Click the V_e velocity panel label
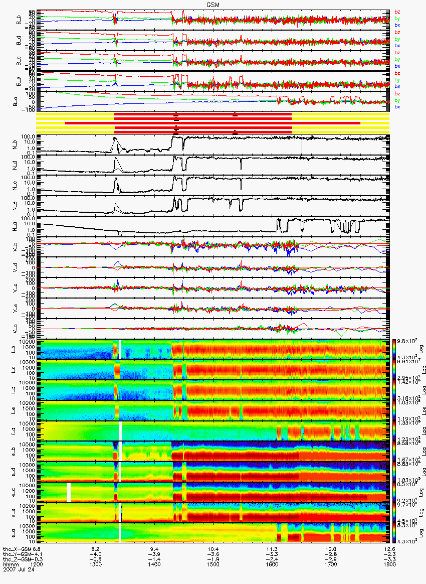426x584 pixels. click(16, 308)
